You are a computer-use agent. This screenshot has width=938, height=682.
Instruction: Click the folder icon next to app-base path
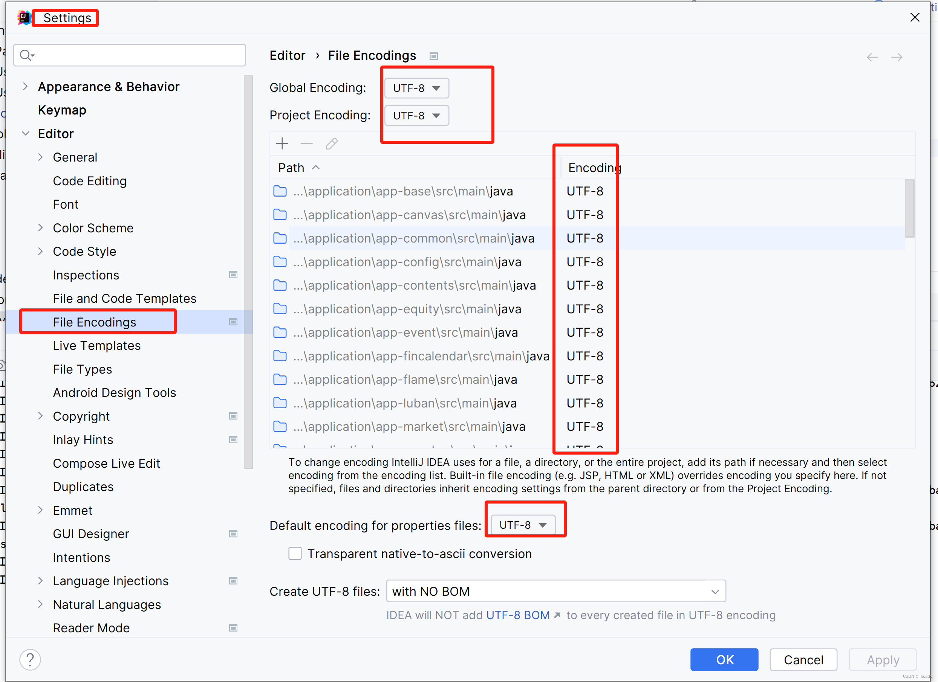(280, 191)
